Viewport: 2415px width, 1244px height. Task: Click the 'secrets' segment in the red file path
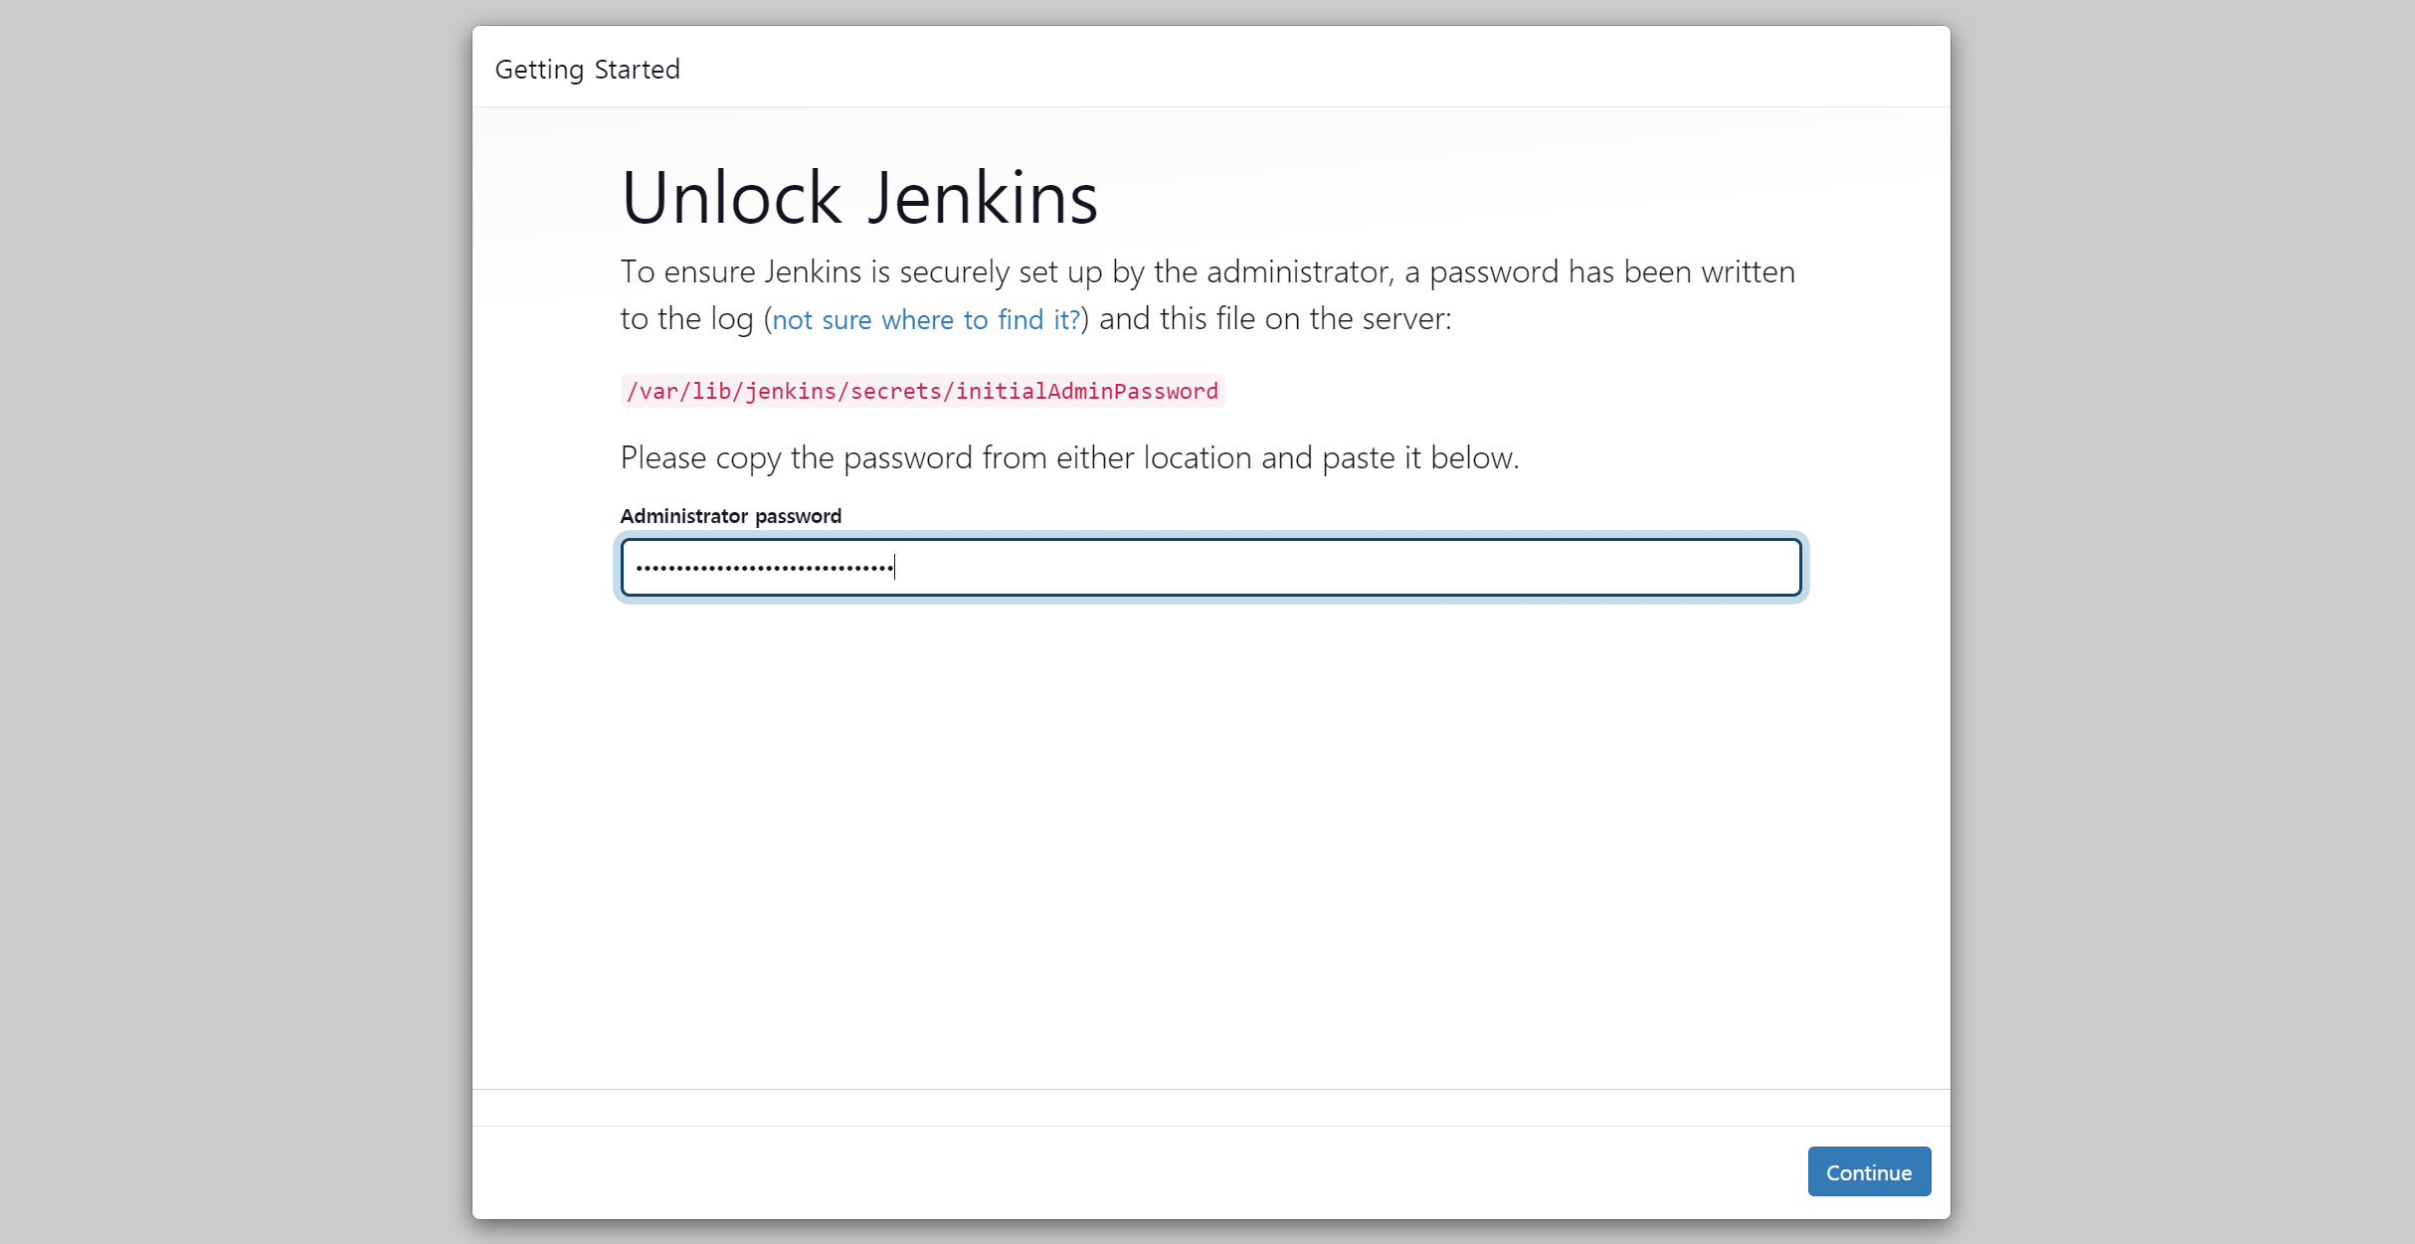895,391
